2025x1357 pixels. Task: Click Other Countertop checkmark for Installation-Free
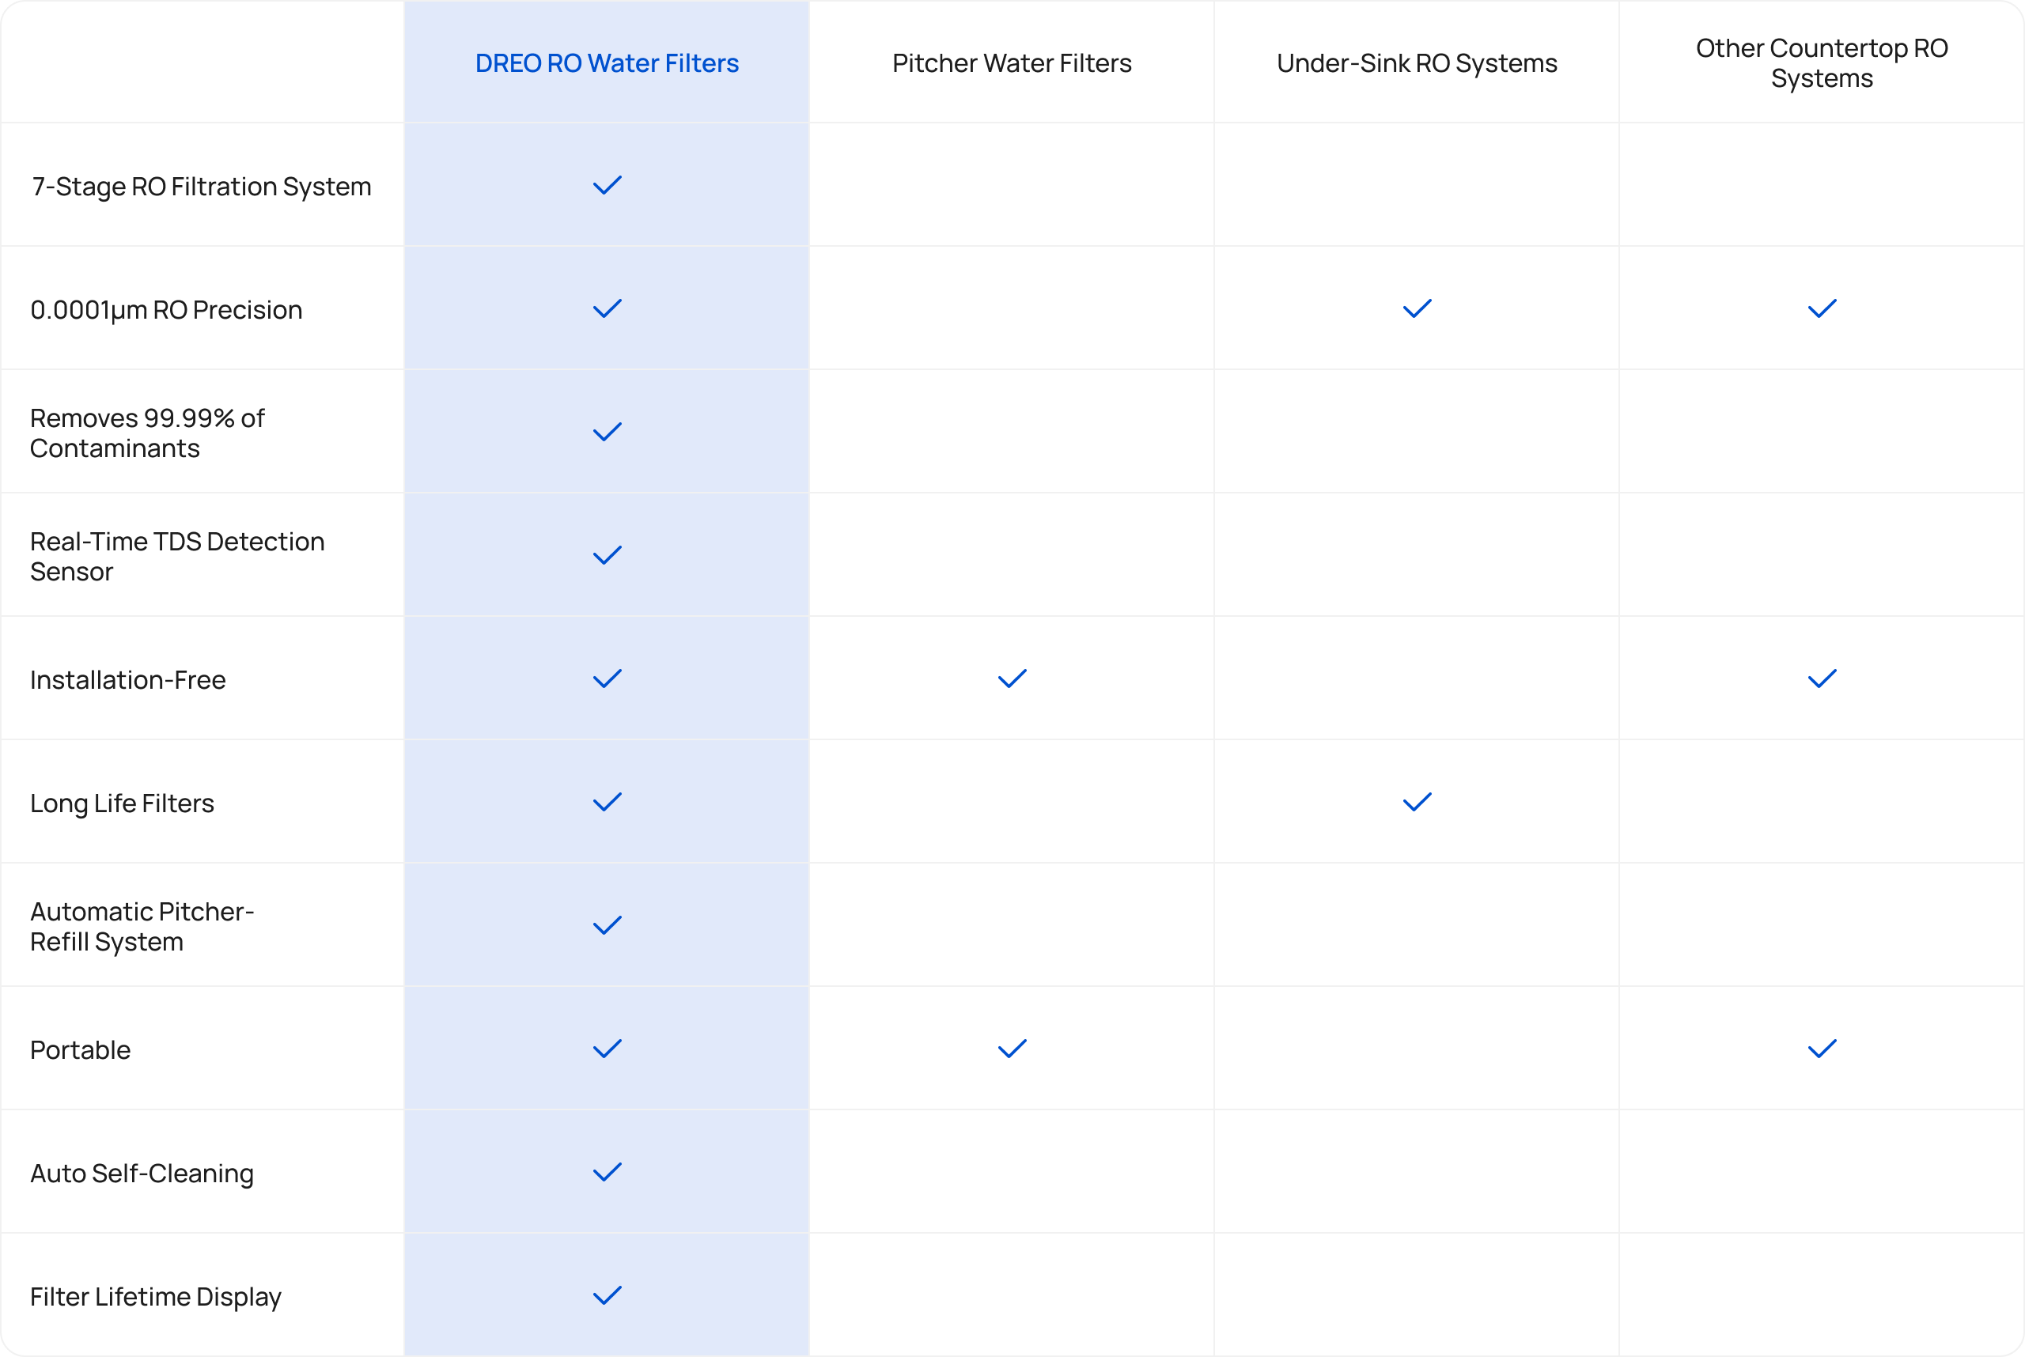(1822, 678)
